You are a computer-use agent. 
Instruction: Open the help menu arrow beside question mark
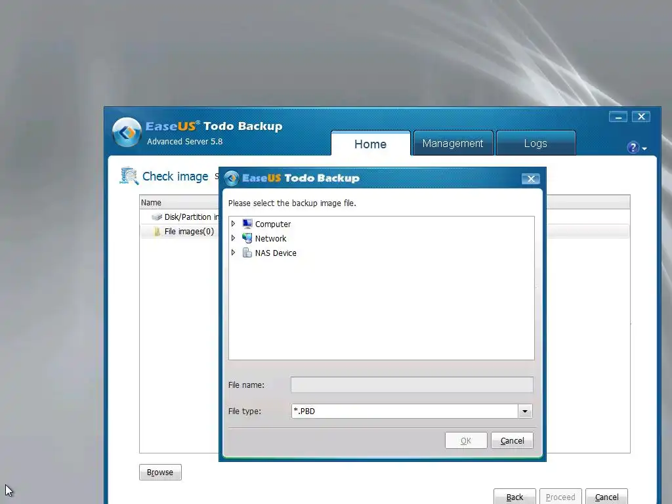coord(644,149)
